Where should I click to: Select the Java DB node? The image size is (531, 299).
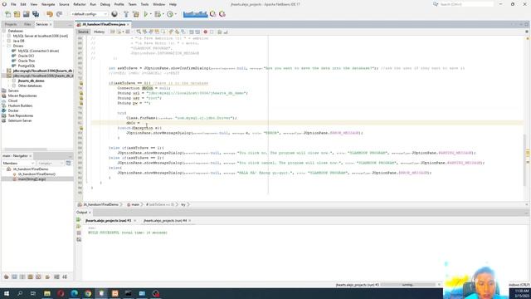tap(18, 41)
